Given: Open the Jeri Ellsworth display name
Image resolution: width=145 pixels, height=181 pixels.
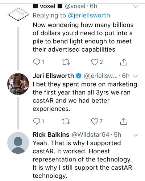Looking at the screenshot, I should [x=53, y=76].
